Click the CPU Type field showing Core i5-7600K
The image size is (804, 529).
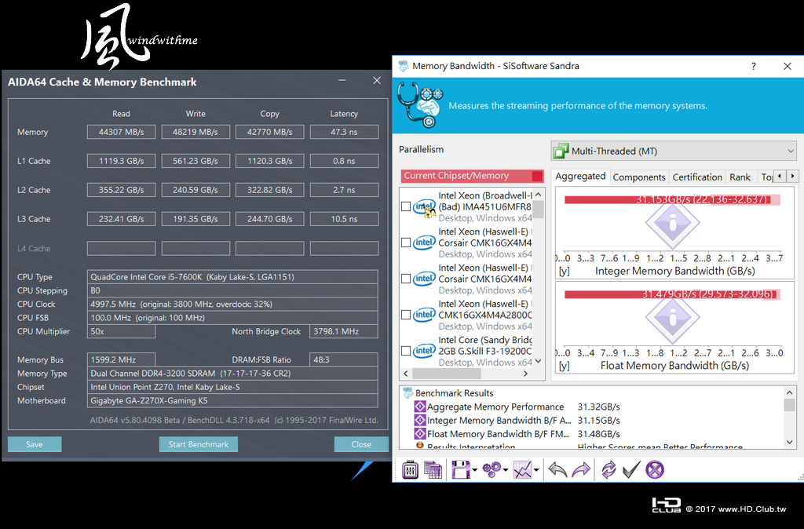tap(232, 277)
